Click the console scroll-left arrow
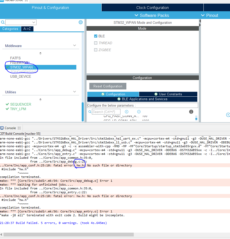 [x=1, y=234]
